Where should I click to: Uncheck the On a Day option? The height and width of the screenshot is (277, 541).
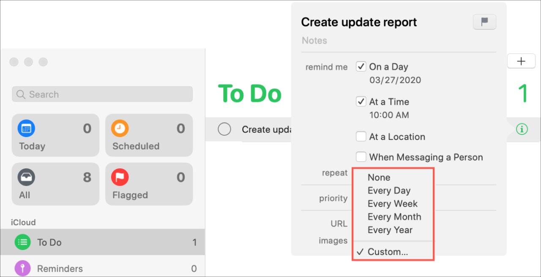pyautogui.click(x=361, y=67)
